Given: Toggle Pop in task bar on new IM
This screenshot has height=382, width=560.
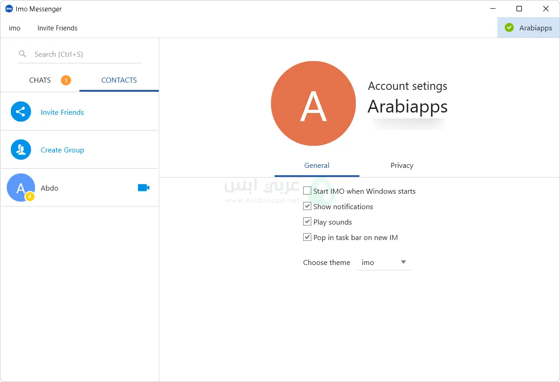Looking at the screenshot, I should coord(307,237).
